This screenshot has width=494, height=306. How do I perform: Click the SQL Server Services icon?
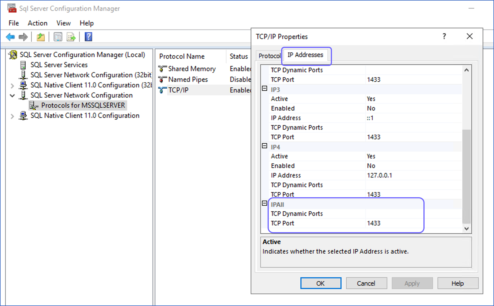[x=23, y=65]
